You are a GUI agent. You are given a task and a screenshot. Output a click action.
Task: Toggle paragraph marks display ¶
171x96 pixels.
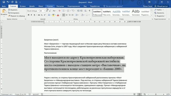pos(90,11)
